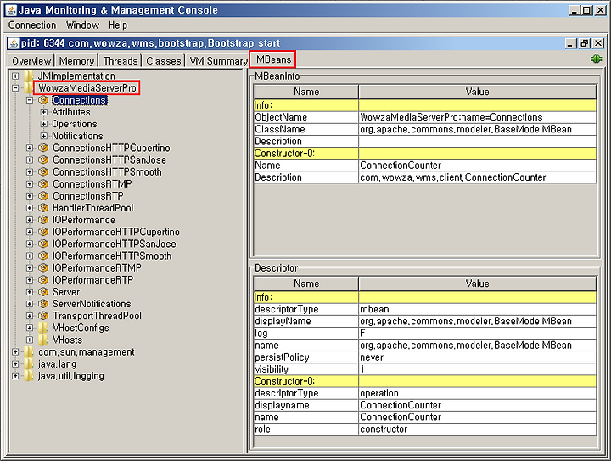
Task: Expand the HandlerThreadPool node
Action: coord(30,208)
